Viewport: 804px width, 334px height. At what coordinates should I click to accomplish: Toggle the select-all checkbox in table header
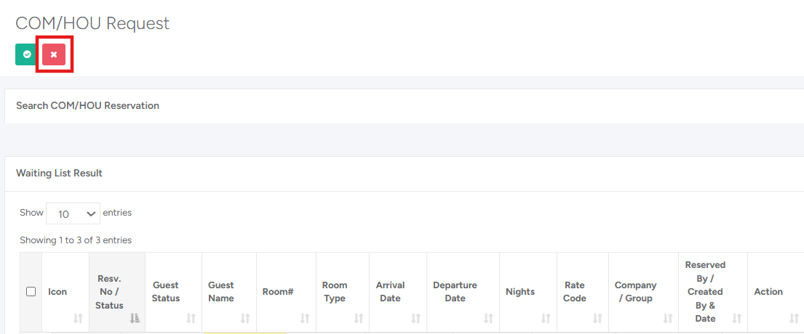(x=31, y=292)
